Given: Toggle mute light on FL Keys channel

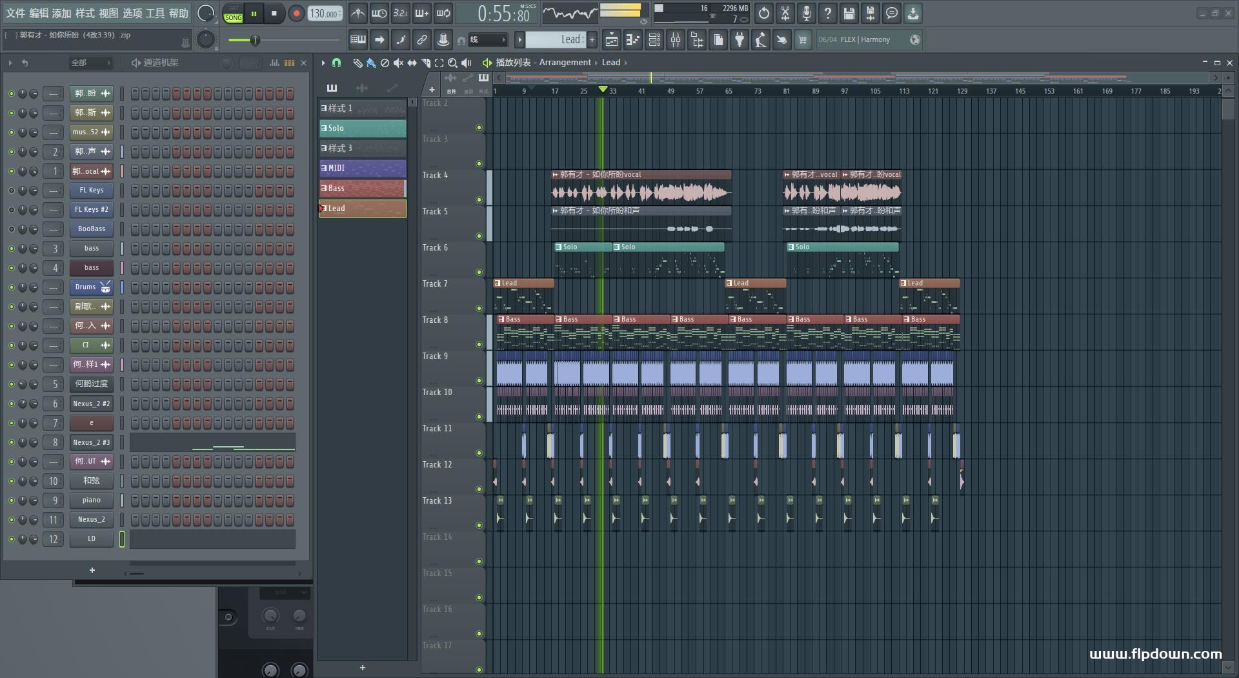Looking at the screenshot, I should click(11, 190).
